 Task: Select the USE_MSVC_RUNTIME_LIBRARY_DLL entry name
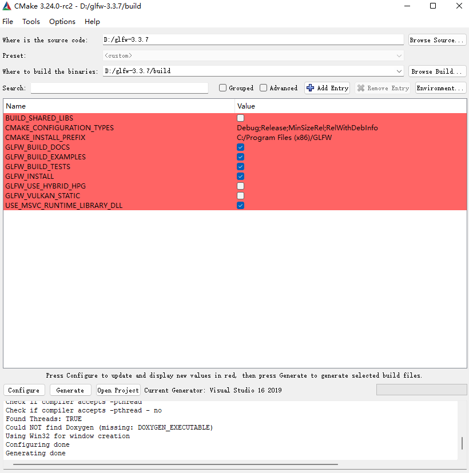(63, 206)
